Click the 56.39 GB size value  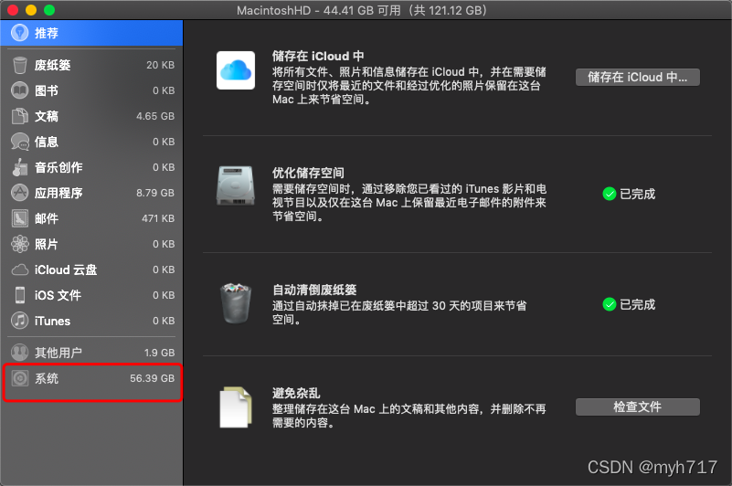tap(153, 378)
